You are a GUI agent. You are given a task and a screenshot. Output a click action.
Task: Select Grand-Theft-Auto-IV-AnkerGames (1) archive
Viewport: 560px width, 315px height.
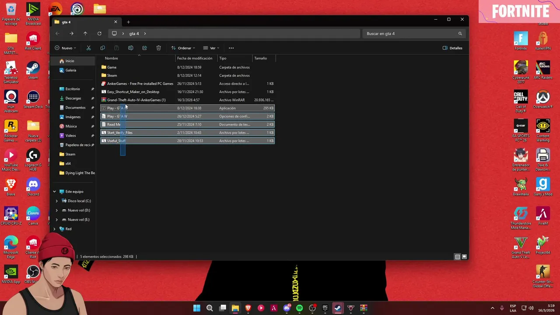click(x=188, y=100)
